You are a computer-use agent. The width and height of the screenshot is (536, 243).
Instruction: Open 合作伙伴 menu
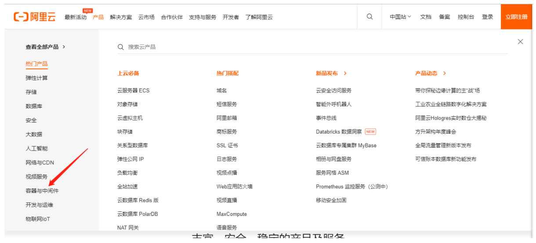click(172, 17)
